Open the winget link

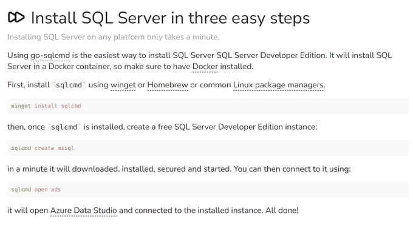click(123, 85)
